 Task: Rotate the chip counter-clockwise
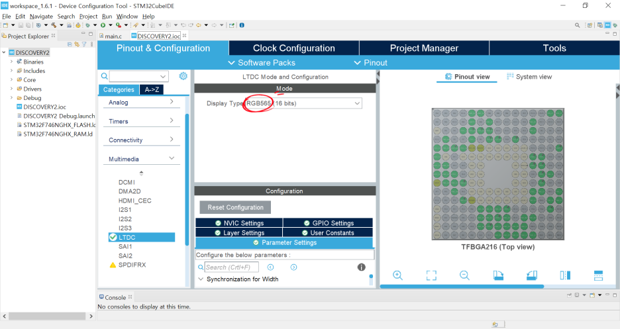[x=532, y=275]
